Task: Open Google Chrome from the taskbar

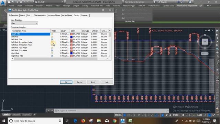Action: pos(114,121)
